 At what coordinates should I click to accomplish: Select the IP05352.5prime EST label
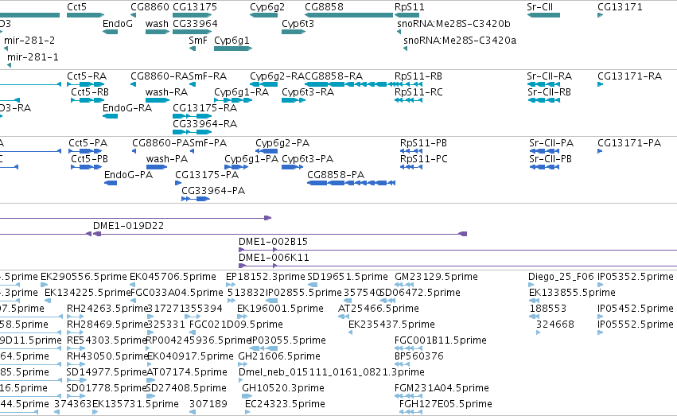[636, 277]
